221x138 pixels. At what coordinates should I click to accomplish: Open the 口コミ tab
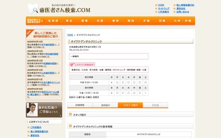pyautogui.click(x=155, y=105)
